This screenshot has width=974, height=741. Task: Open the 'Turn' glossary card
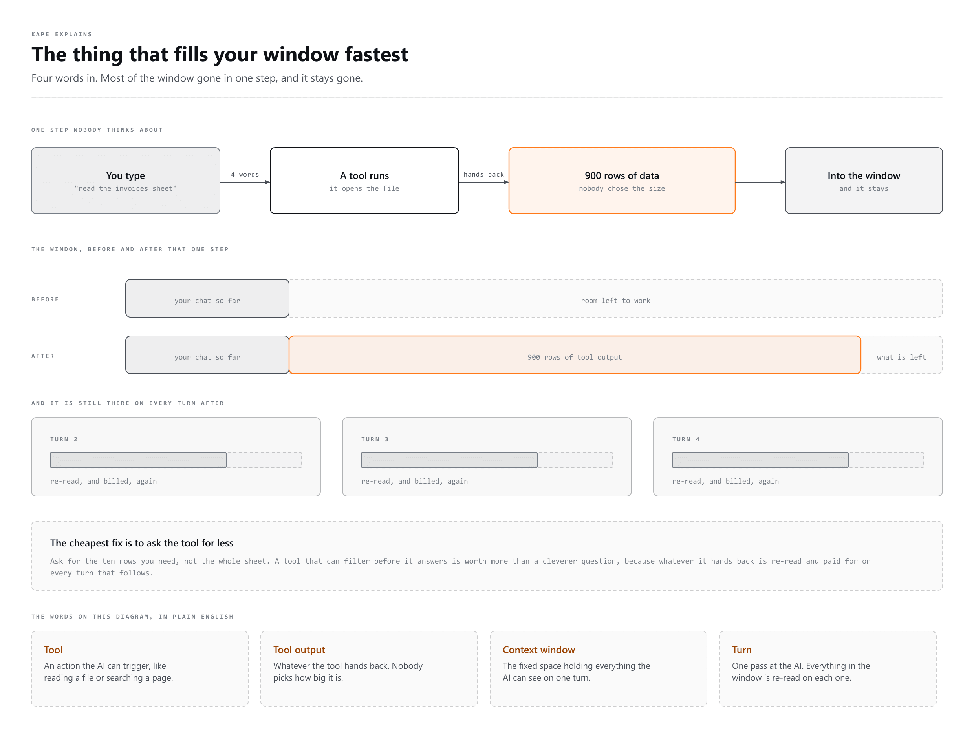(828, 668)
